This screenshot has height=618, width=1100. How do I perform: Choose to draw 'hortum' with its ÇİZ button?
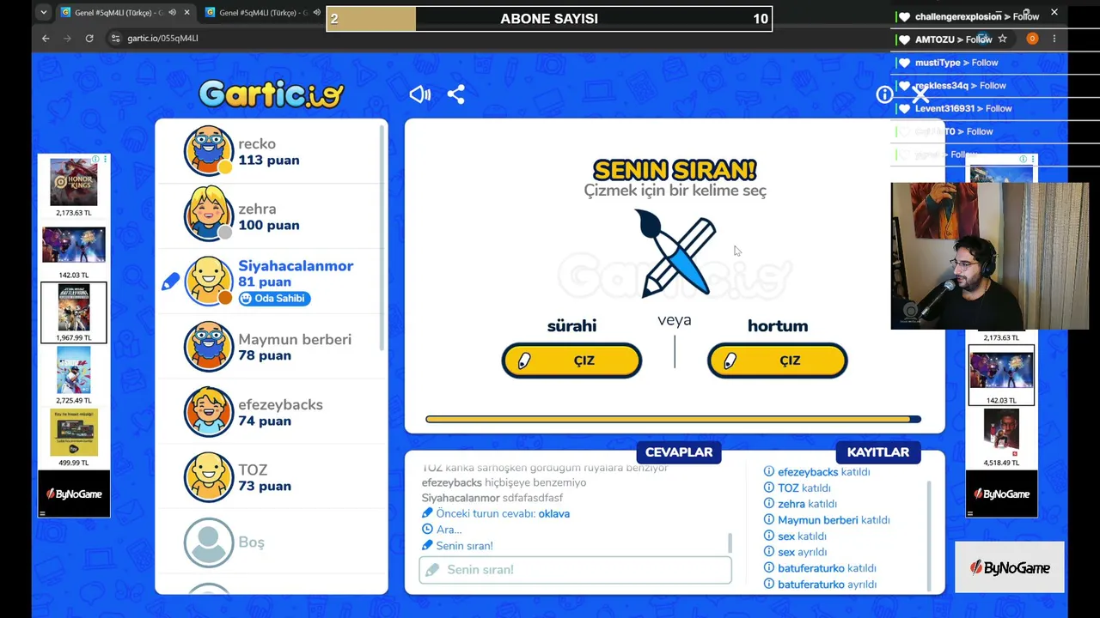point(778,360)
